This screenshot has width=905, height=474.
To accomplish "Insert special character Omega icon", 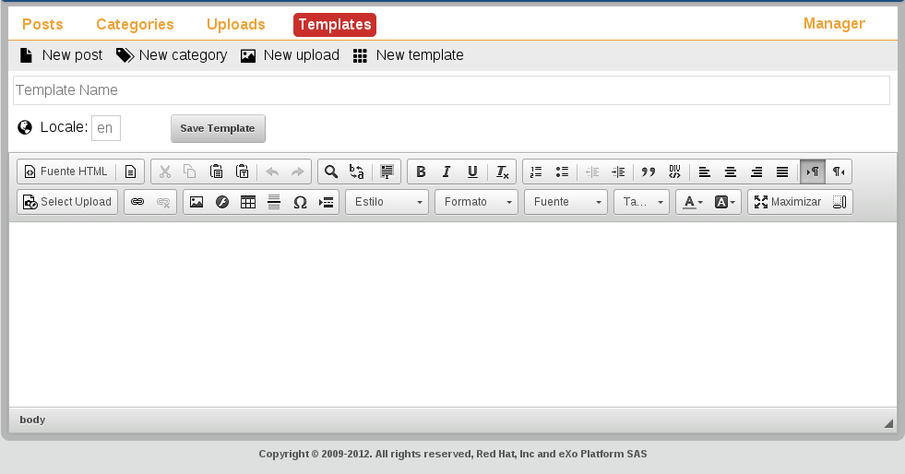I will coord(300,202).
